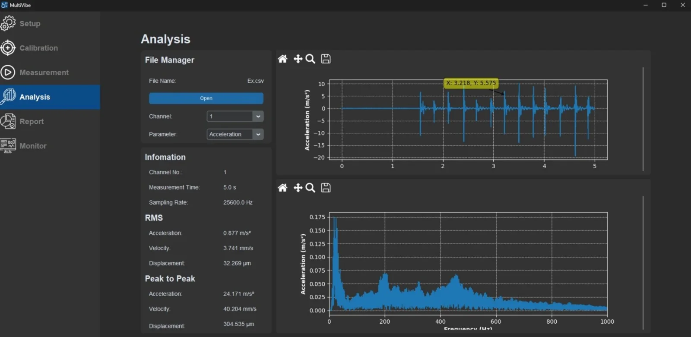The width and height of the screenshot is (691, 337).
Task: Open the Monitor sidebar icon
Action: coord(8,145)
